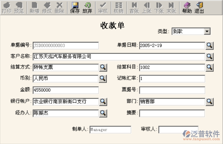Click the 部门 department lookup magnifier

click(210, 101)
